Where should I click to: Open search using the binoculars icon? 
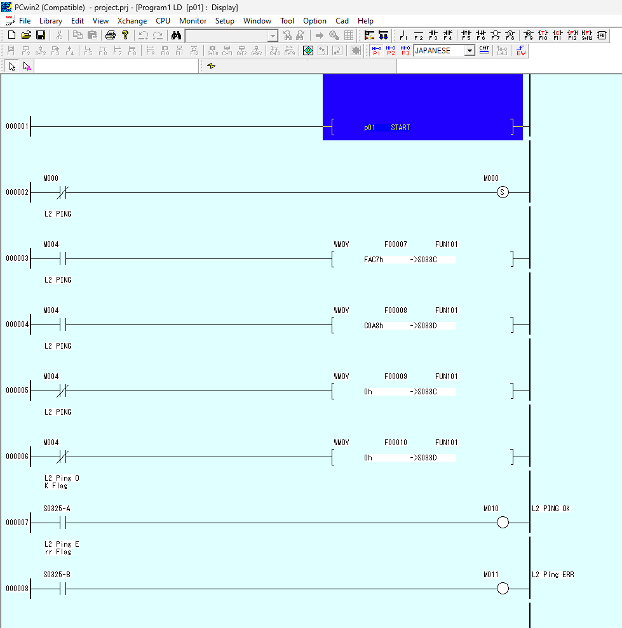[x=177, y=36]
